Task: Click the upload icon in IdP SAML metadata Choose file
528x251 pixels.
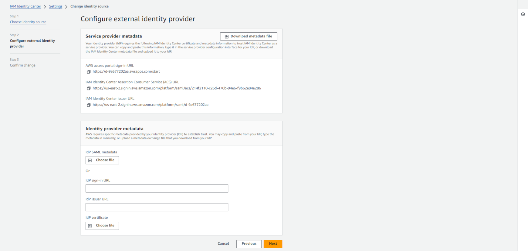Action: point(90,160)
